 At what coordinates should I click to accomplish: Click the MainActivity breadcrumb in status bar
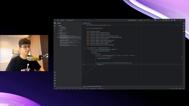click(93, 88)
